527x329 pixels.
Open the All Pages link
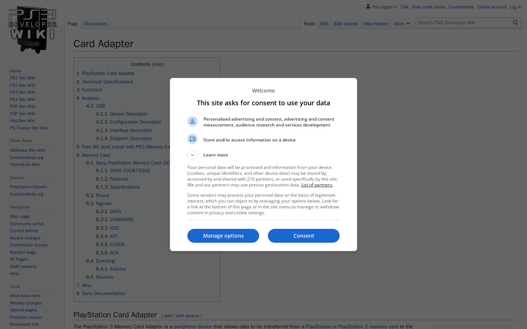point(19,259)
